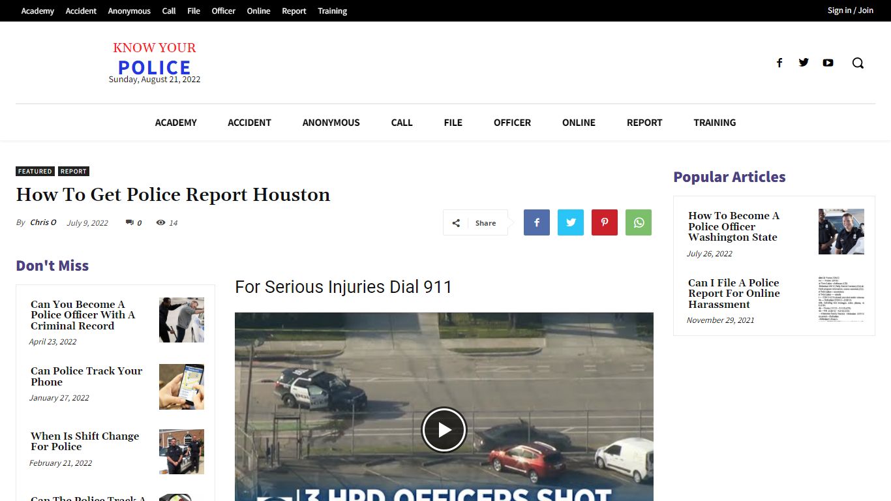Click the Don't Miss heading
This screenshot has height=501, width=891.
pos(52,266)
